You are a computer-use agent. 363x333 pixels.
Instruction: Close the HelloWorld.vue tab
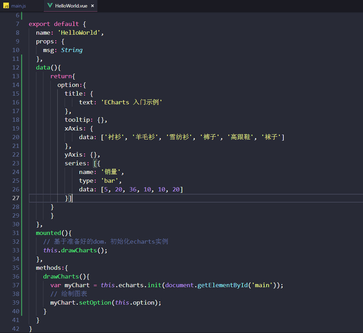coord(93,6)
